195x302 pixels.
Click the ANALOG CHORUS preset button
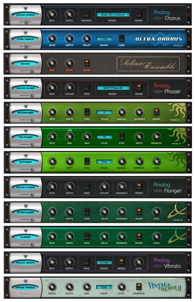[x=25, y=15]
